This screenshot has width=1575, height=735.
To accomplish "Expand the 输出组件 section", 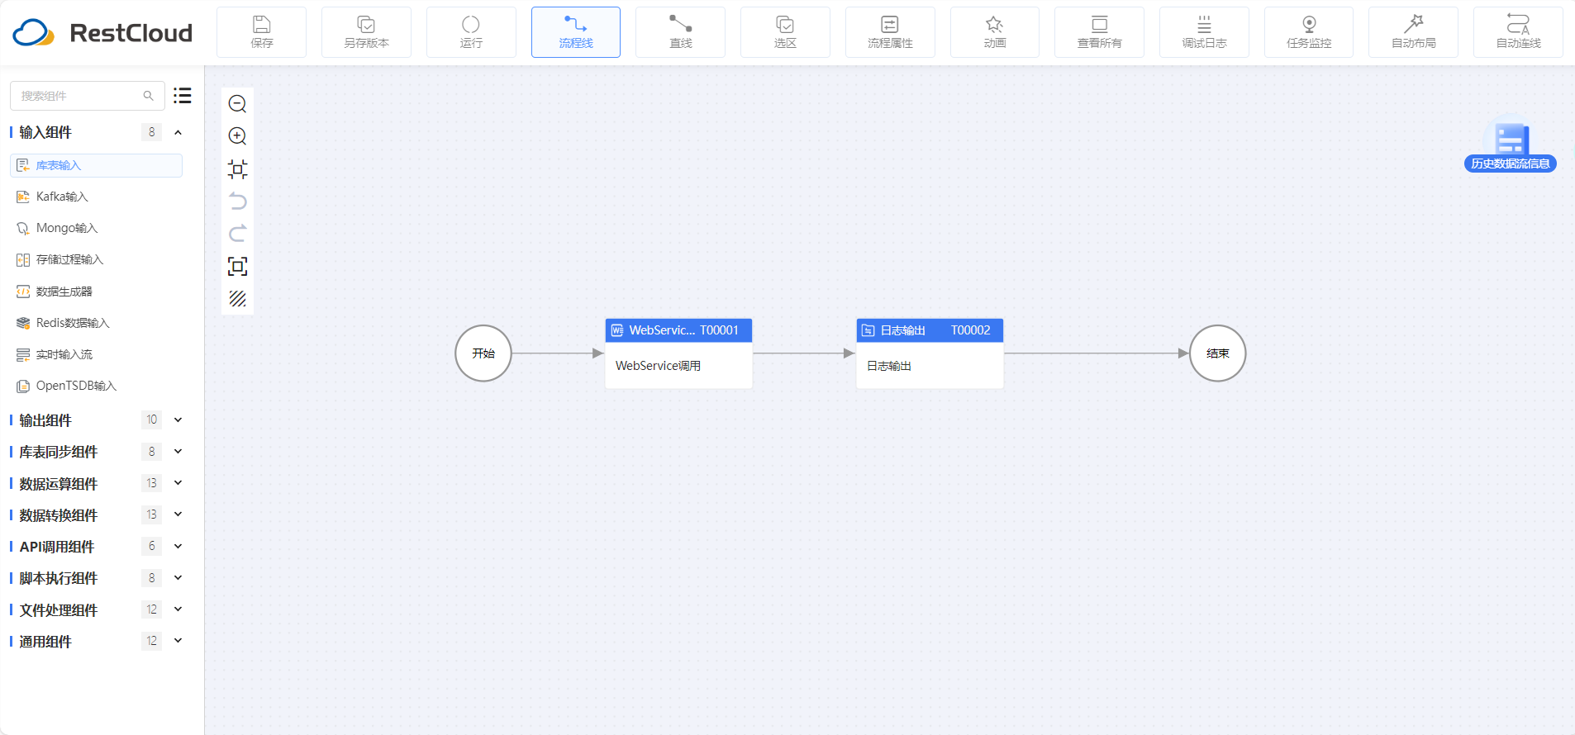I will click(178, 420).
